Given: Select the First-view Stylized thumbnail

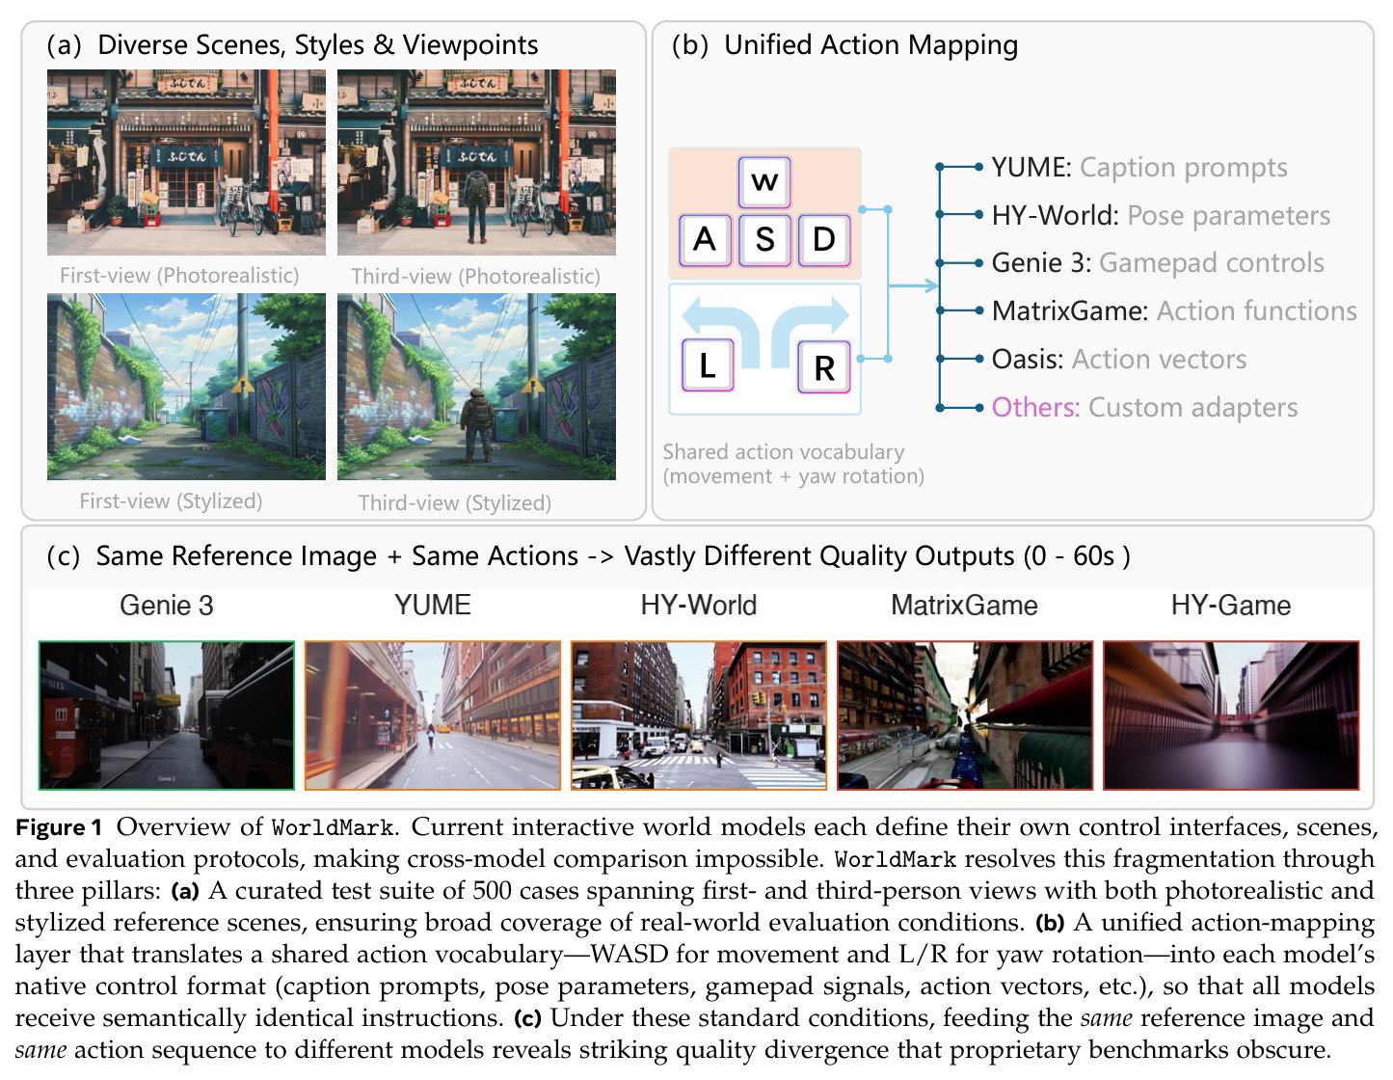Looking at the screenshot, I should tap(186, 387).
